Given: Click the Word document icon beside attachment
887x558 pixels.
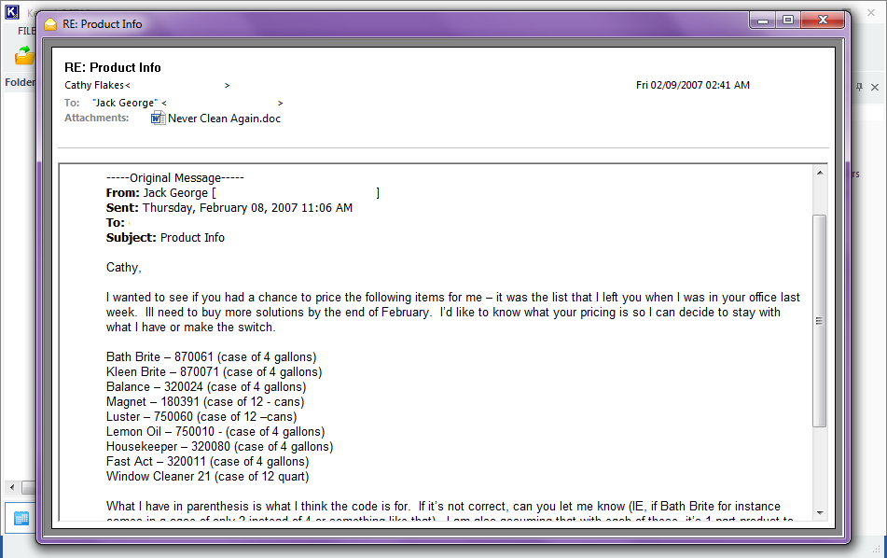Looking at the screenshot, I should point(158,119).
